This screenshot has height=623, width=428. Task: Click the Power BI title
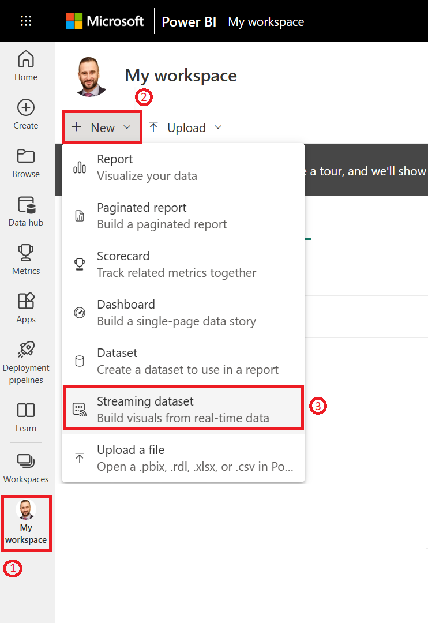[189, 21]
